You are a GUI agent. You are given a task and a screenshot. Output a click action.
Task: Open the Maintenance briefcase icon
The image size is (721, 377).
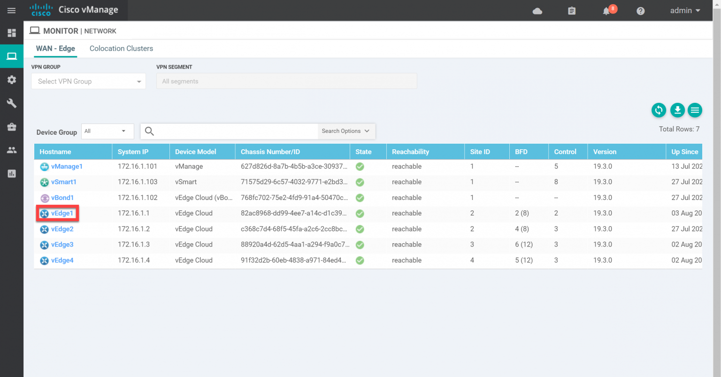click(12, 127)
